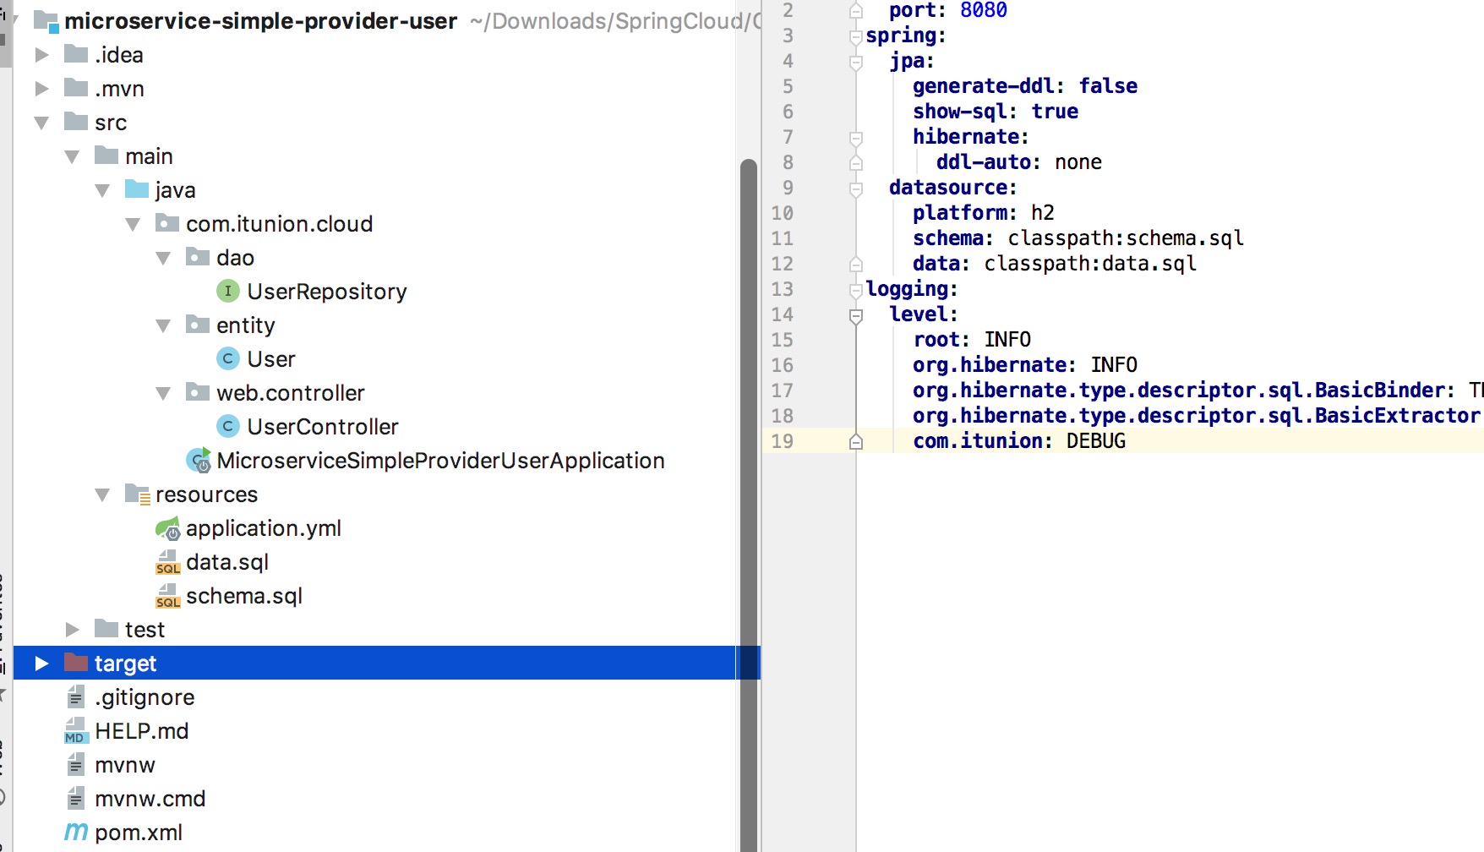Click the src folder icon
1484x852 pixels.
(76, 122)
